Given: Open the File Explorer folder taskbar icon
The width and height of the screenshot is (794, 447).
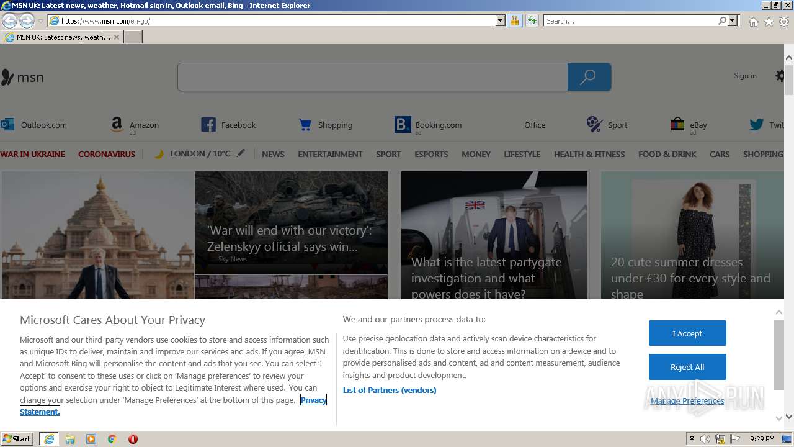Looking at the screenshot, I should click(70, 439).
